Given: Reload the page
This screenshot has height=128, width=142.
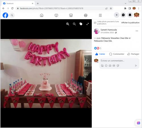Looking at the screenshot, I should tap(12, 8).
